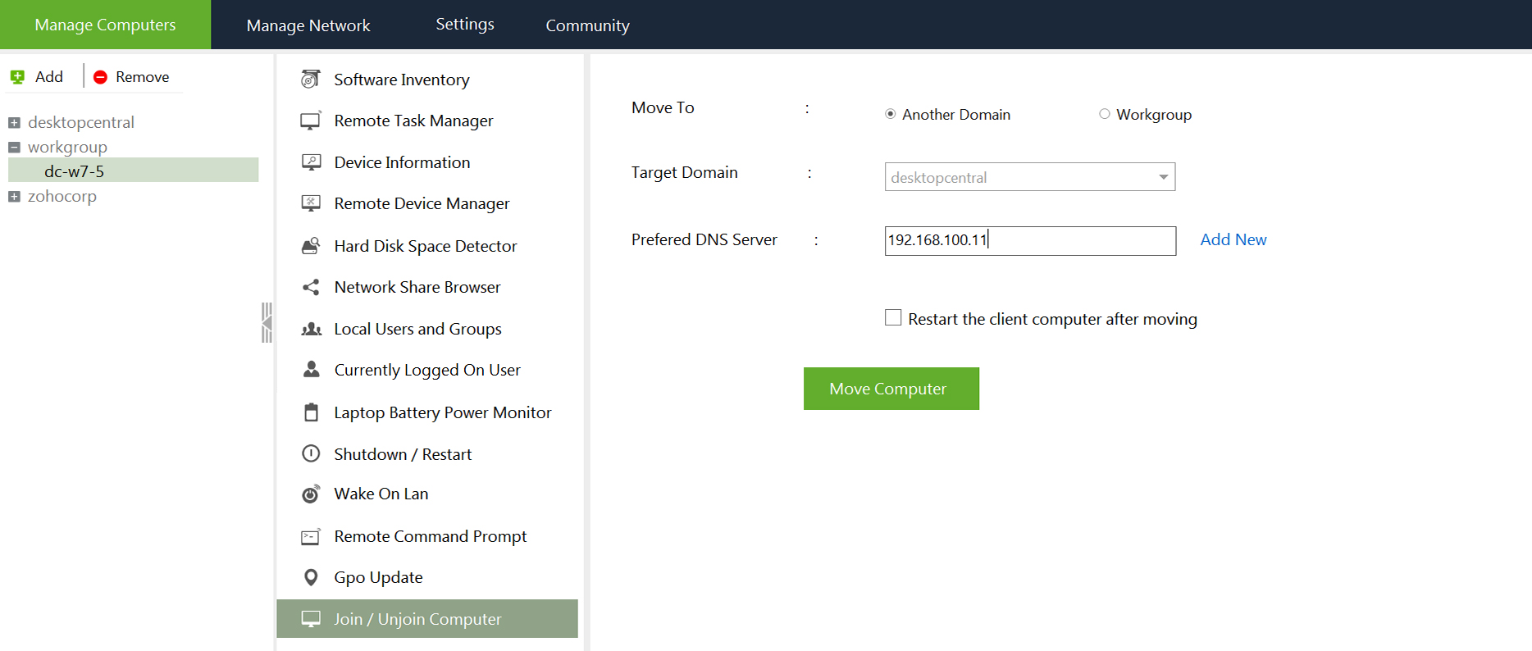This screenshot has height=651, width=1532.
Task: Click the Shutdown / Restart power icon
Action: [311, 453]
